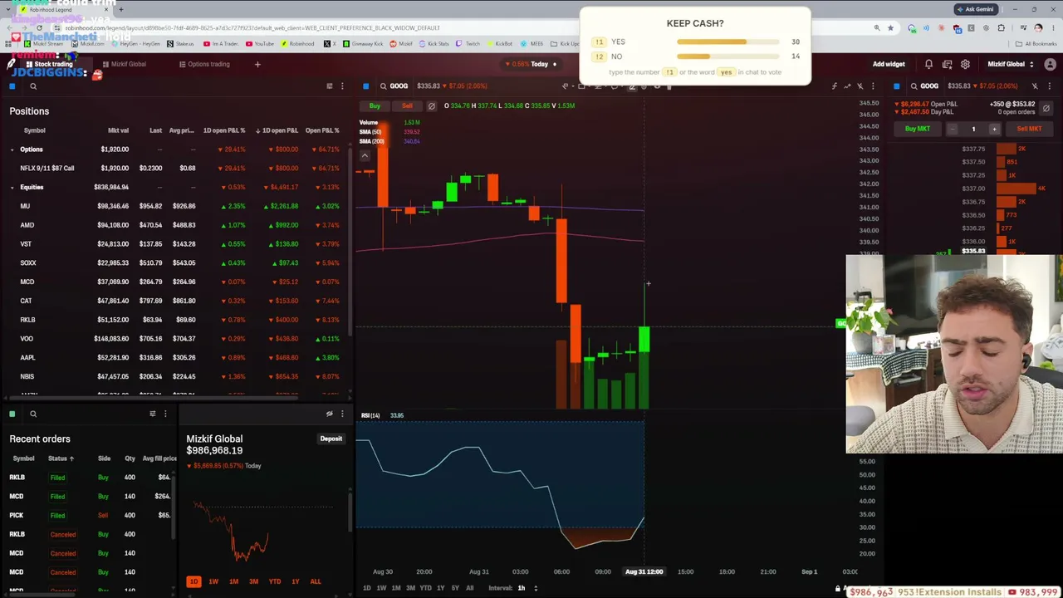
Task: Open Recent orders filter settings
Action: (153, 414)
